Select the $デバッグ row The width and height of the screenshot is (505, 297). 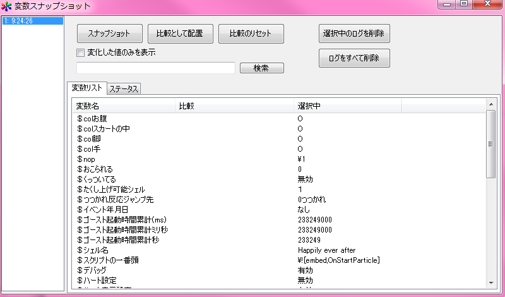(x=279, y=270)
